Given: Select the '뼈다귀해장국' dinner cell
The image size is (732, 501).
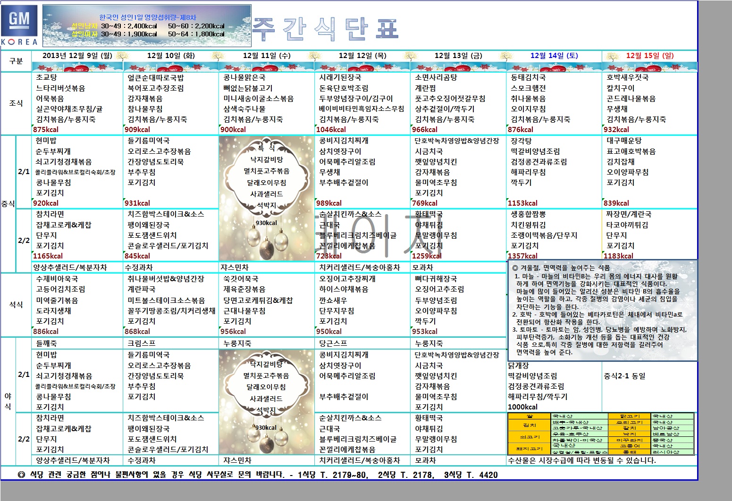Looking at the screenshot, I should click(436, 279).
